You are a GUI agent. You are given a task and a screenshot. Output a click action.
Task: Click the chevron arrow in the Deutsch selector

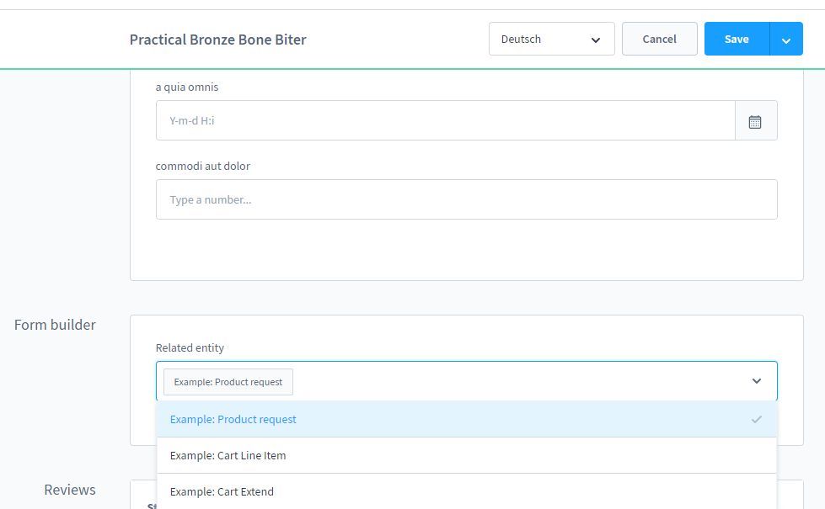[x=596, y=40]
